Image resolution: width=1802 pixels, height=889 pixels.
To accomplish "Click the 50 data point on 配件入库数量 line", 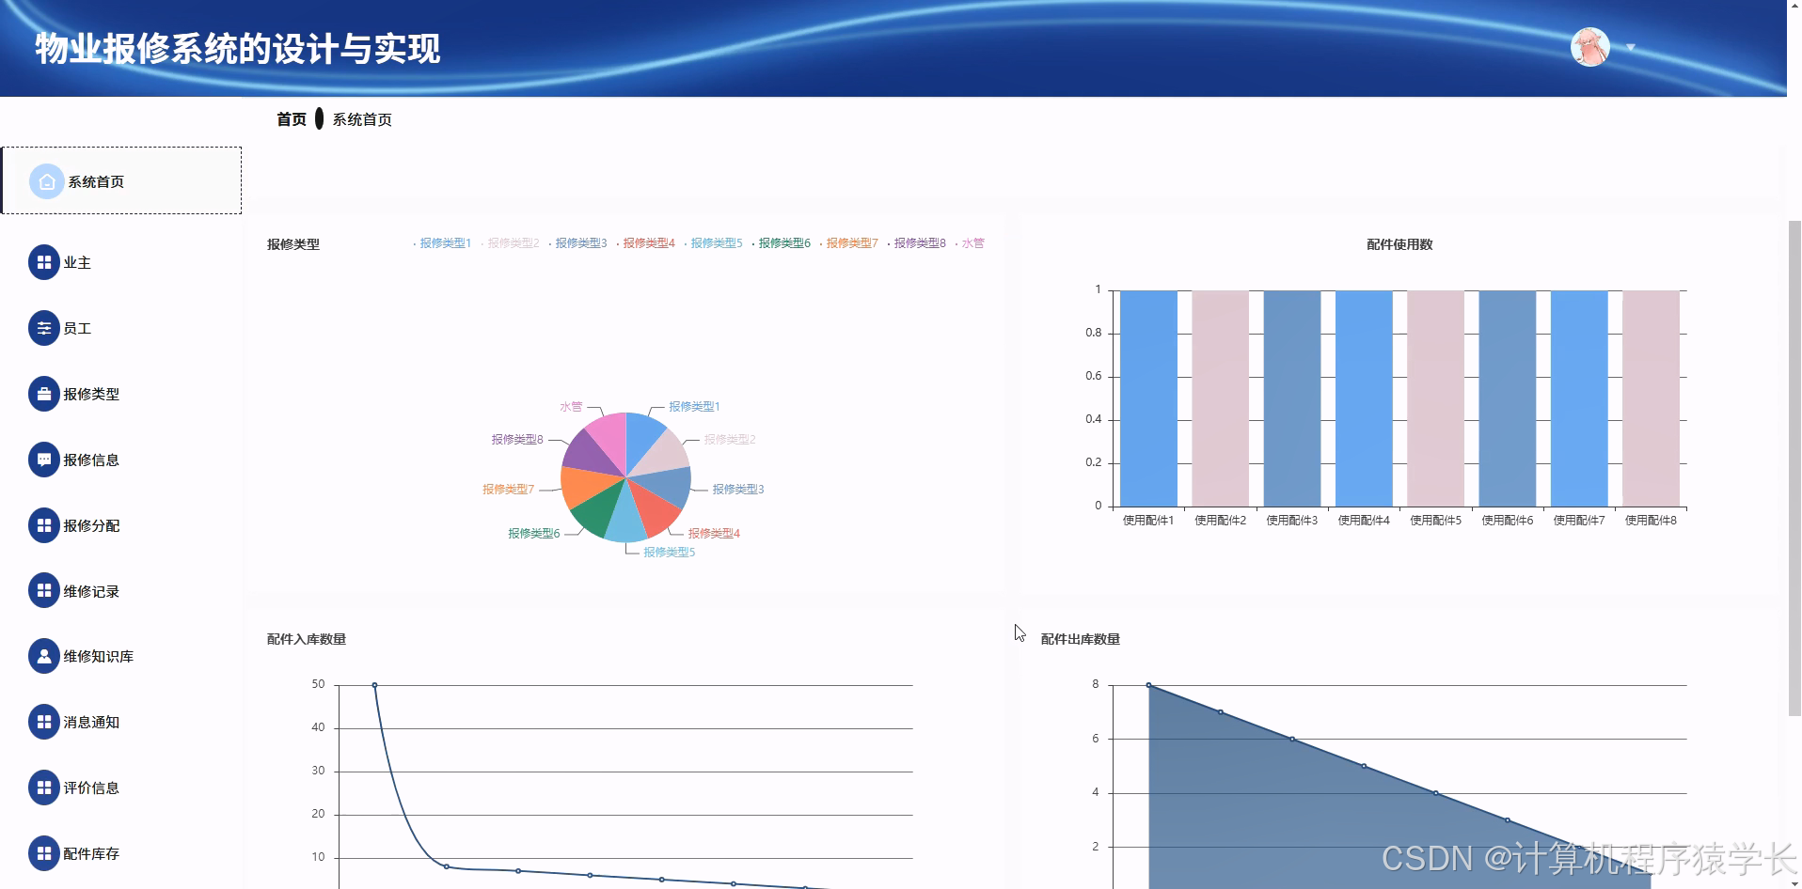I will pos(374,685).
